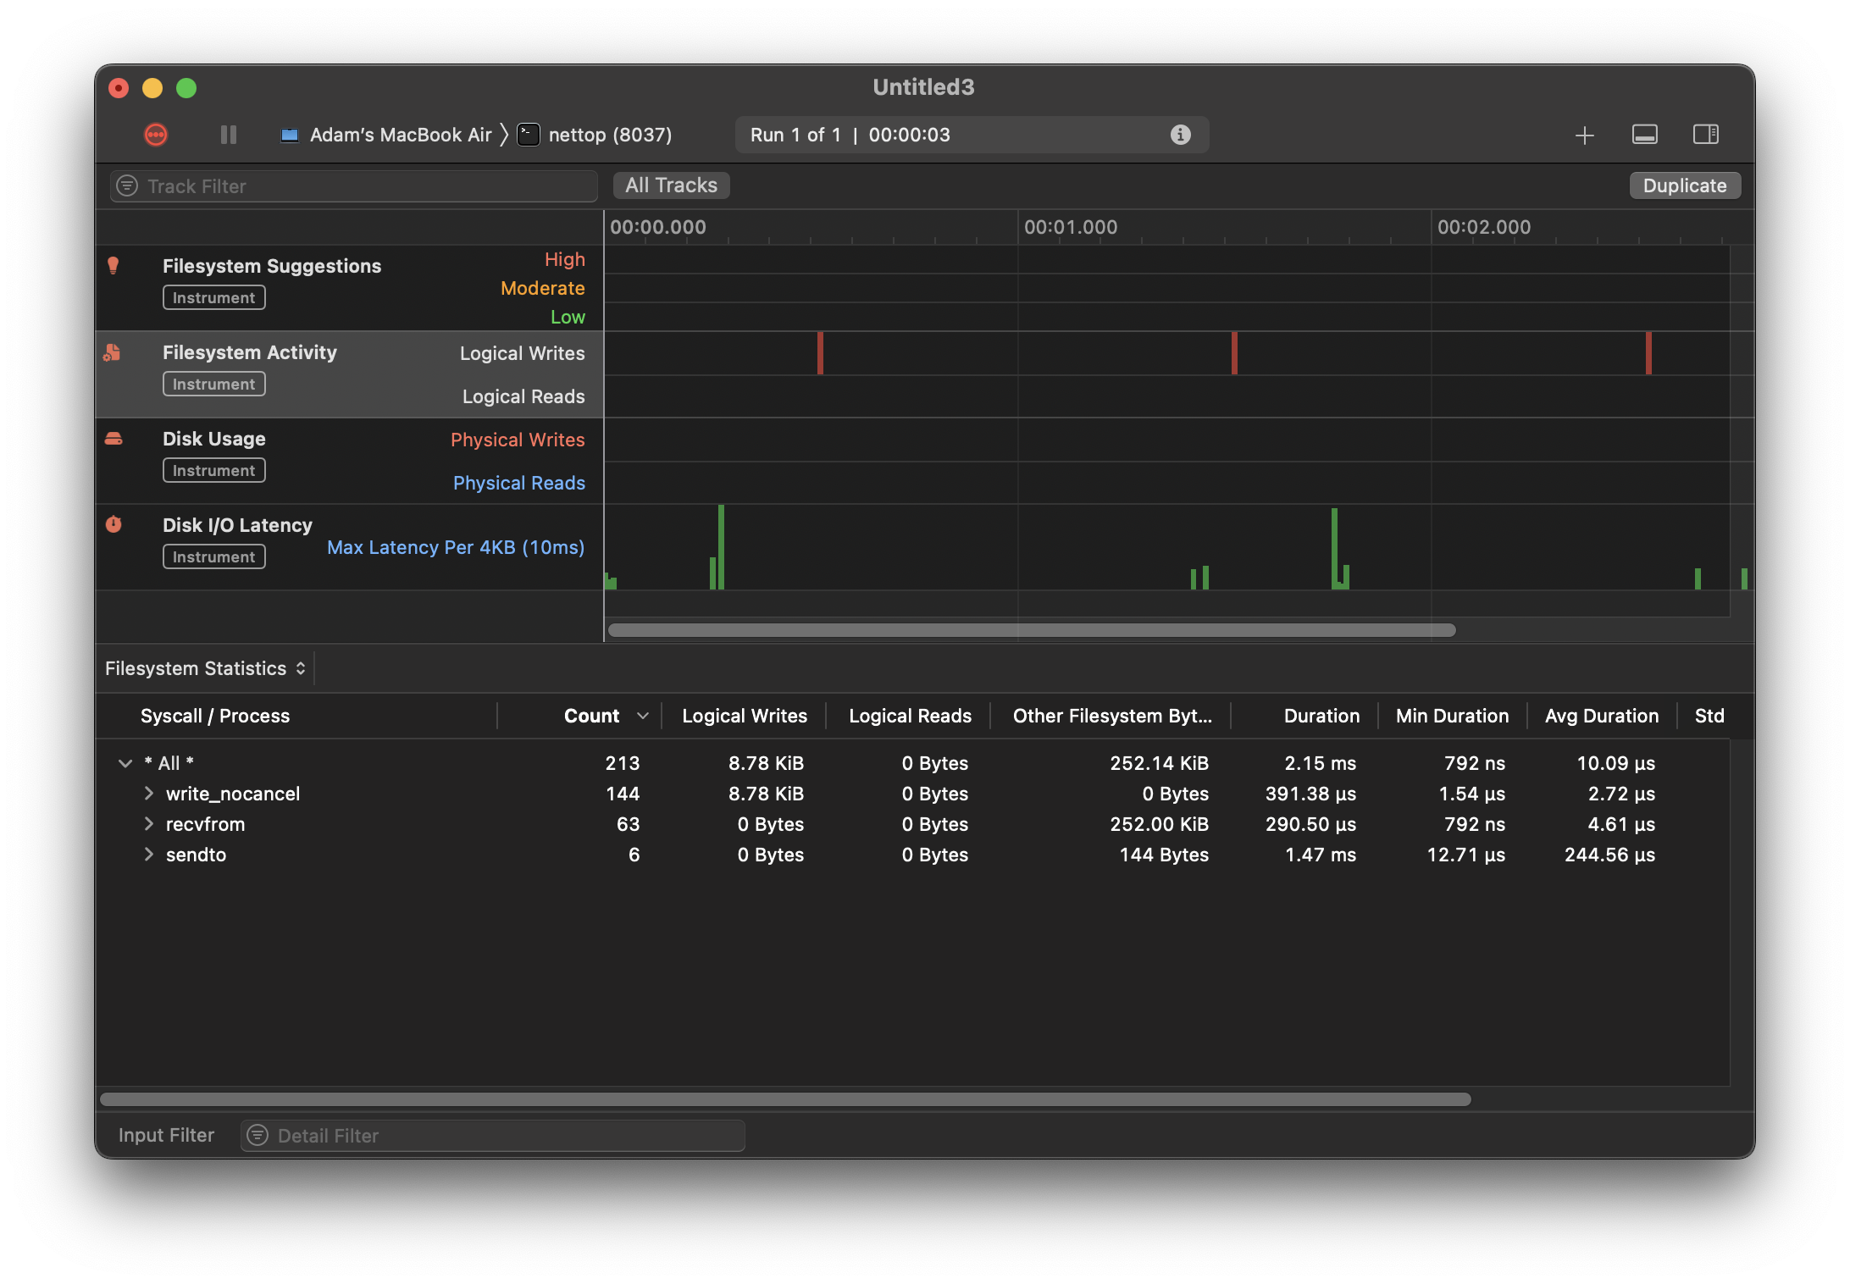Select the Filesystem Suggestions lightbulb icon
Image resolution: width=1850 pixels, height=1284 pixels.
[114, 266]
